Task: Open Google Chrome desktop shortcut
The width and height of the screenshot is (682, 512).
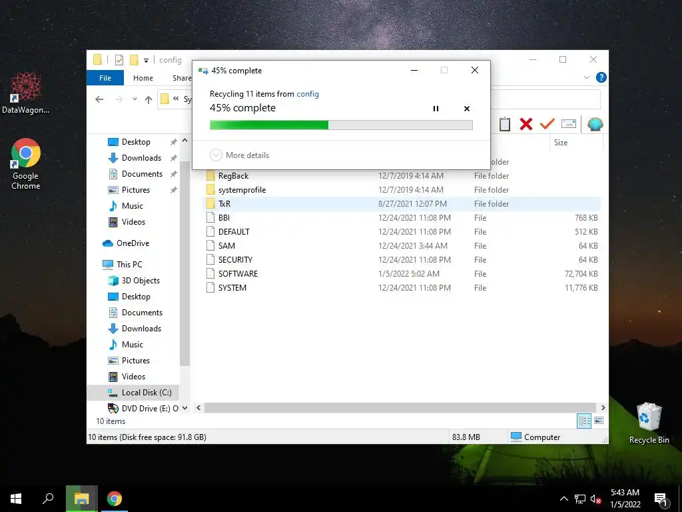Action: (26, 164)
